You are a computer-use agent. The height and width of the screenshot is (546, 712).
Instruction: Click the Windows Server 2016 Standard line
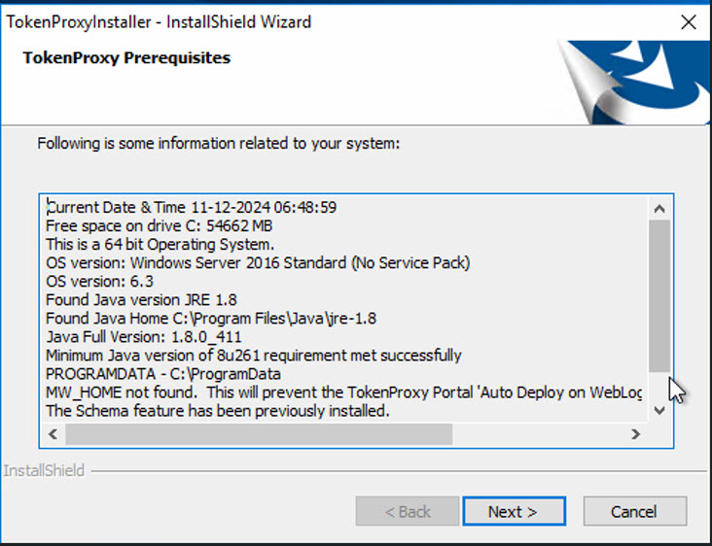[x=258, y=263]
